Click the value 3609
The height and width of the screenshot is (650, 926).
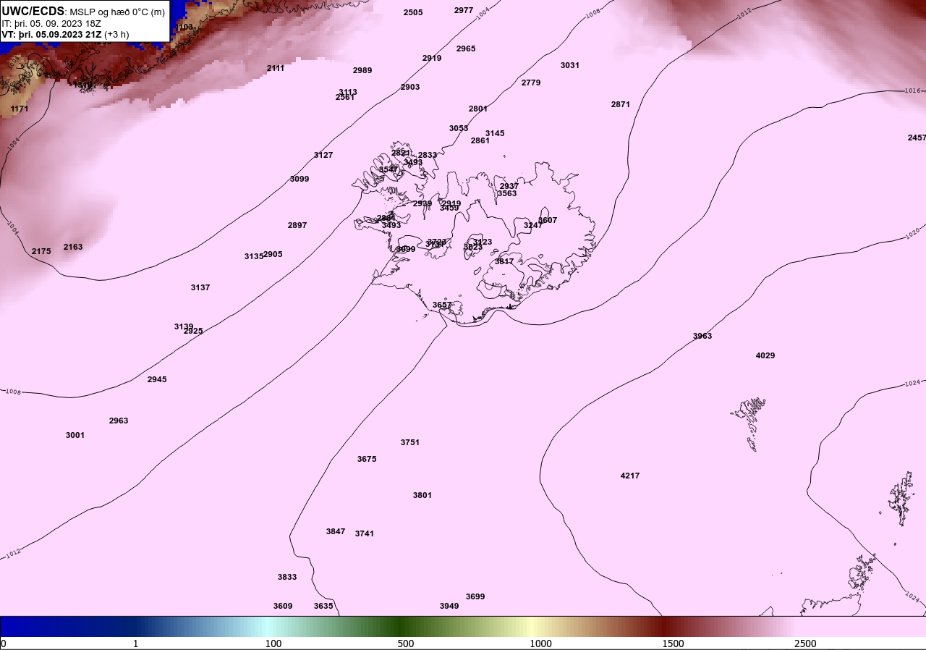(283, 606)
